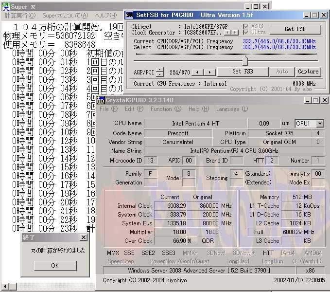The width and height of the screenshot is (330, 292).
Task: Click Get FSB button
Action: (295, 29)
